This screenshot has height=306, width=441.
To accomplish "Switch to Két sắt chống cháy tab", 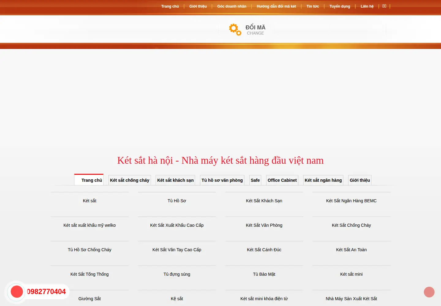I will [x=130, y=180].
